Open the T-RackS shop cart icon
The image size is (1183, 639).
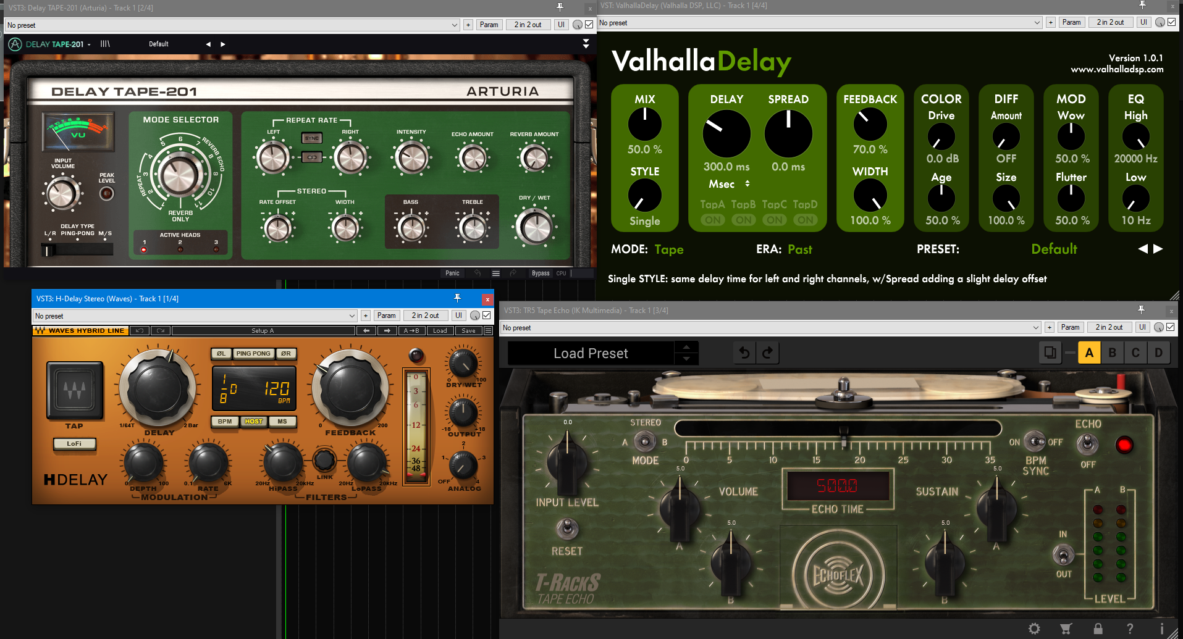(x=1066, y=629)
